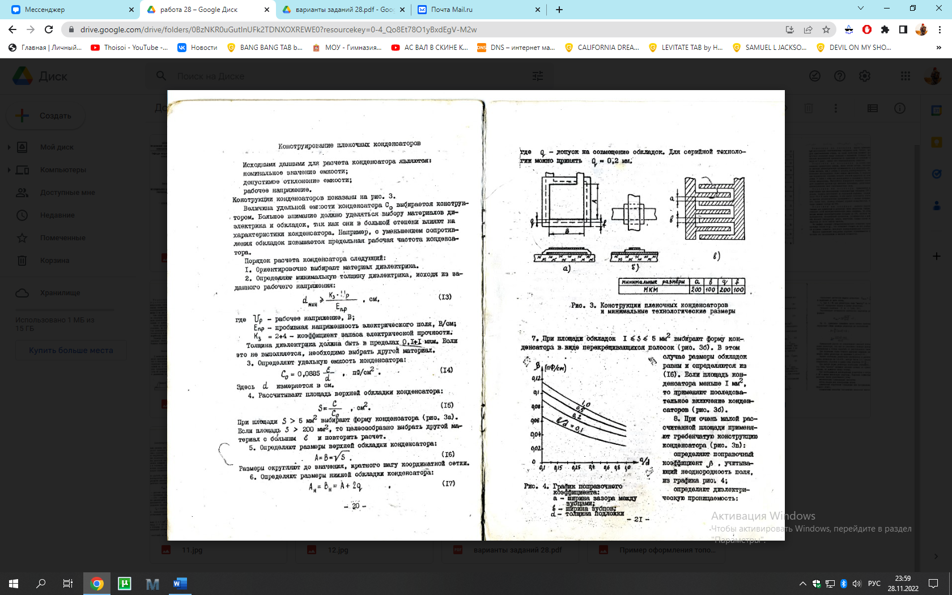The image size is (952, 595).
Task: Open the DEVIL ON MY SHO... bookmark
Action: click(x=854, y=48)
